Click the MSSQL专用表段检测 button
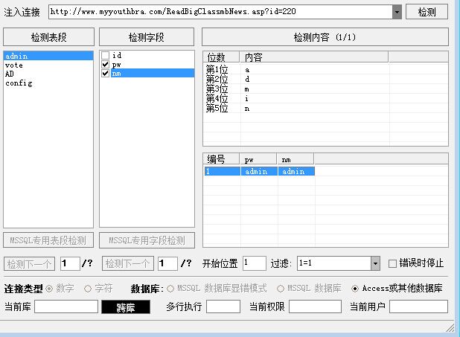This screenshot has width=460, height=337. pos(48,240)
